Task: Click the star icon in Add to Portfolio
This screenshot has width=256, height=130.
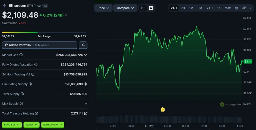Action: (6, 45)
